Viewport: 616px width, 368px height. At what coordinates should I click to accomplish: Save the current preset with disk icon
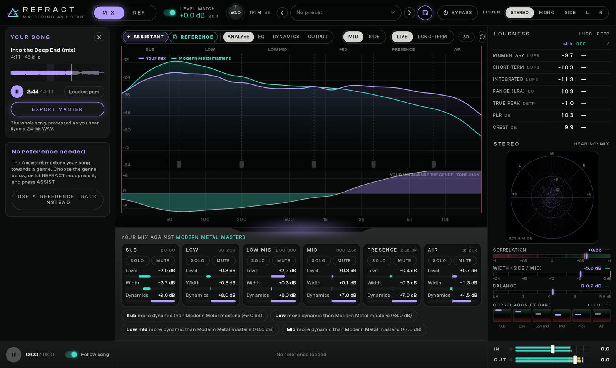[425, 13]
